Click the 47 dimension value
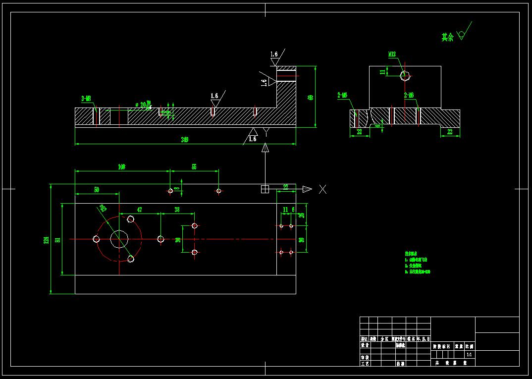Viewport: 532px width, 379px height. click(x=140, y=210)
